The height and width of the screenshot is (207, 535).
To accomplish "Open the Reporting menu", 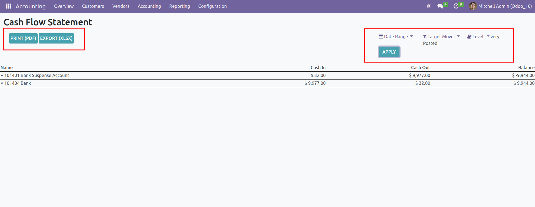I will click(180, 6).
